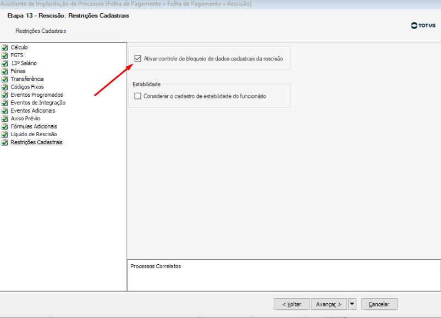Open the Férias step
Viewport: 441px width, 318px height.
[18, 71]
